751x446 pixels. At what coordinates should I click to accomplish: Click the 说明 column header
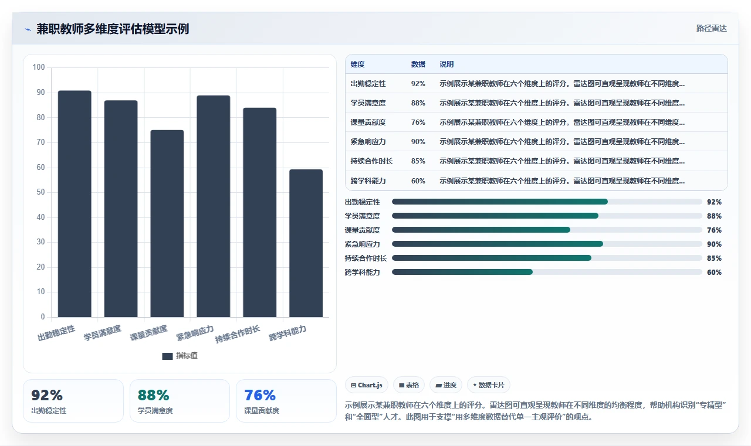point(446,64)
